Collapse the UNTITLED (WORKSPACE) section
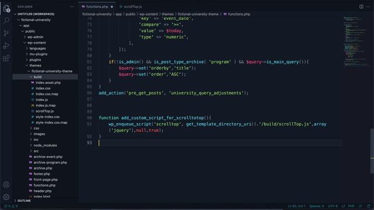Image resolution: width=374 pixels, height=210 pixels. [x=36, y=14]
